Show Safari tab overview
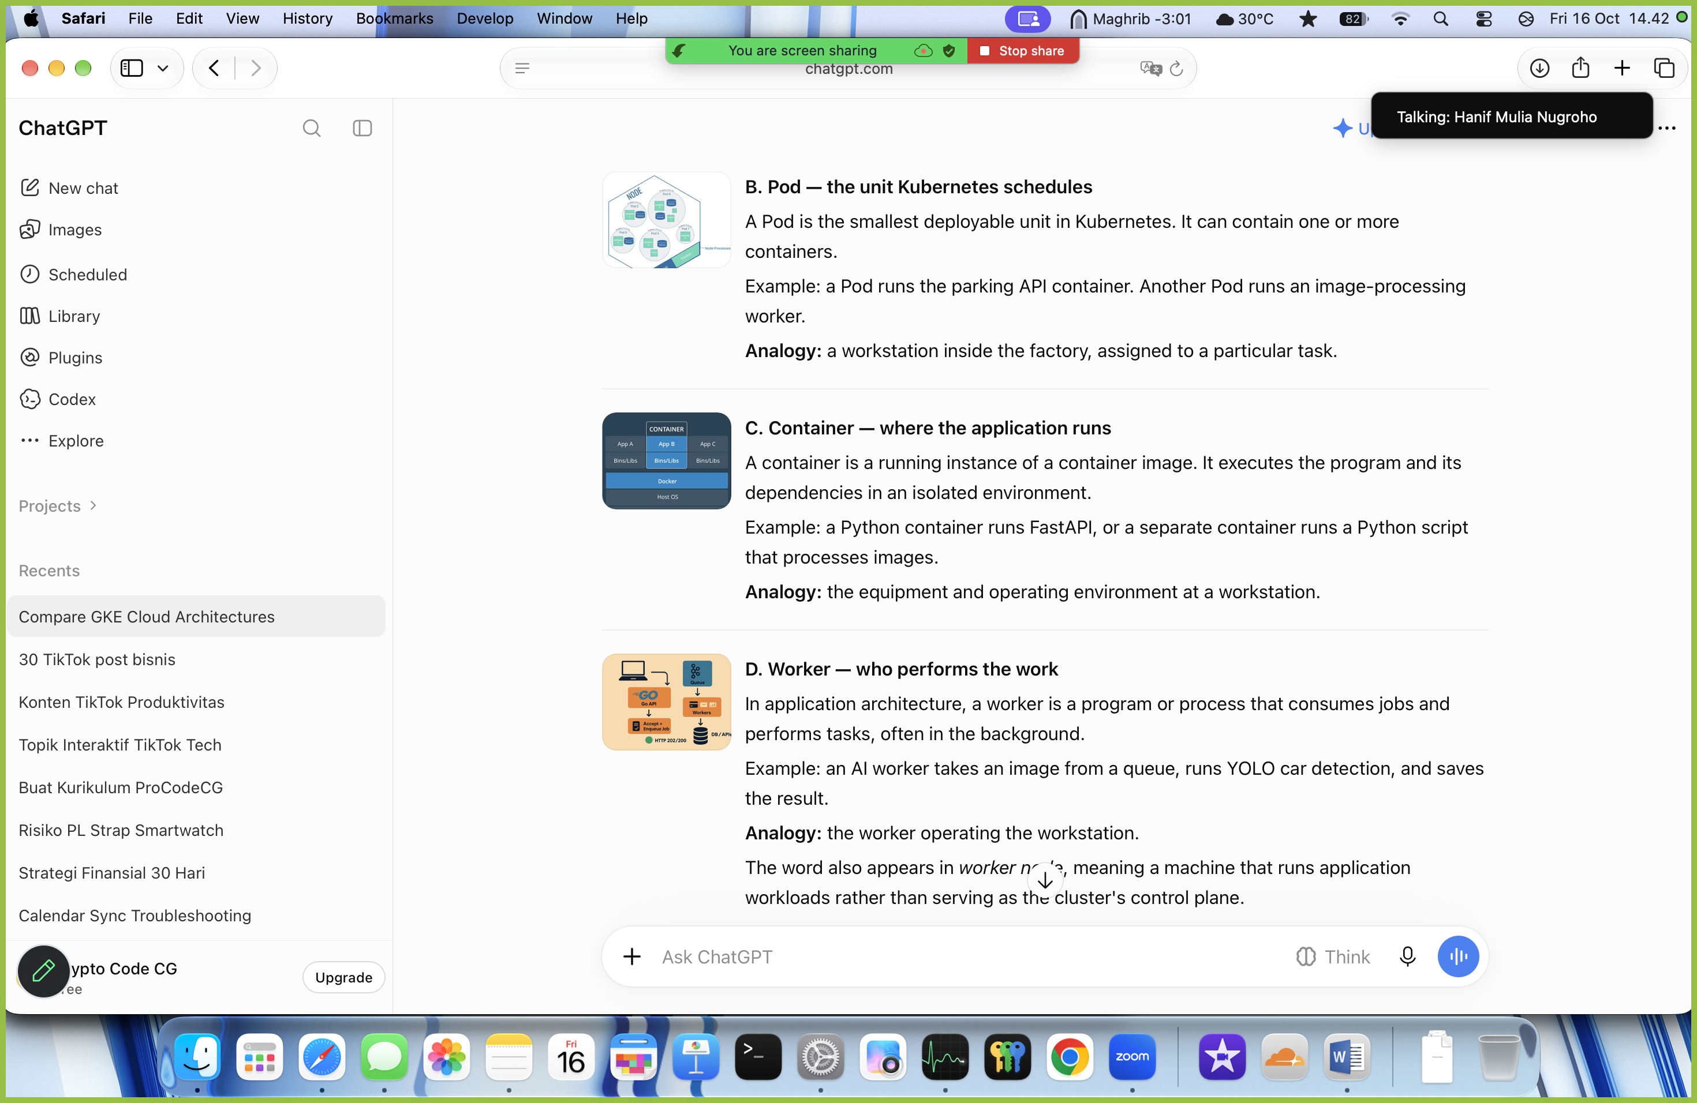The height and width of the screenshot is (1103, 1697). pos(1664,69)
